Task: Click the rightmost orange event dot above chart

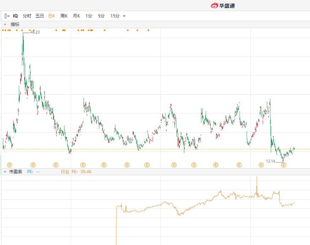Action: [148, 30]
